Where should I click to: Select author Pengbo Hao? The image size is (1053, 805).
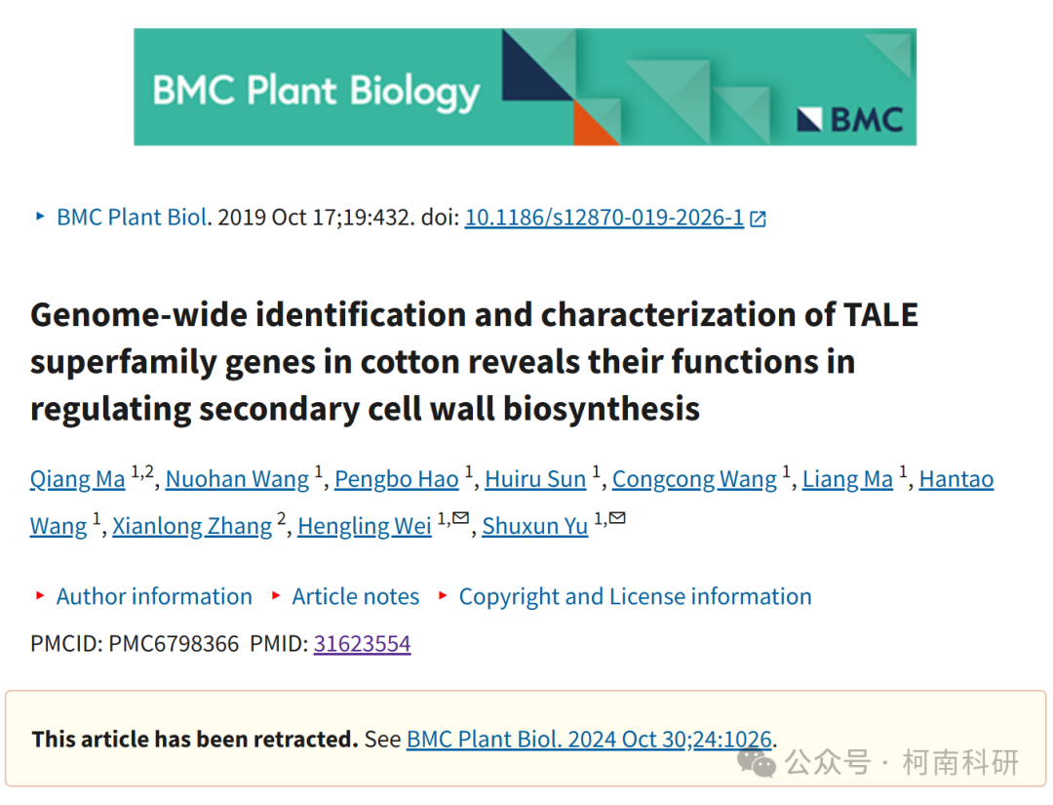[396, 479]
